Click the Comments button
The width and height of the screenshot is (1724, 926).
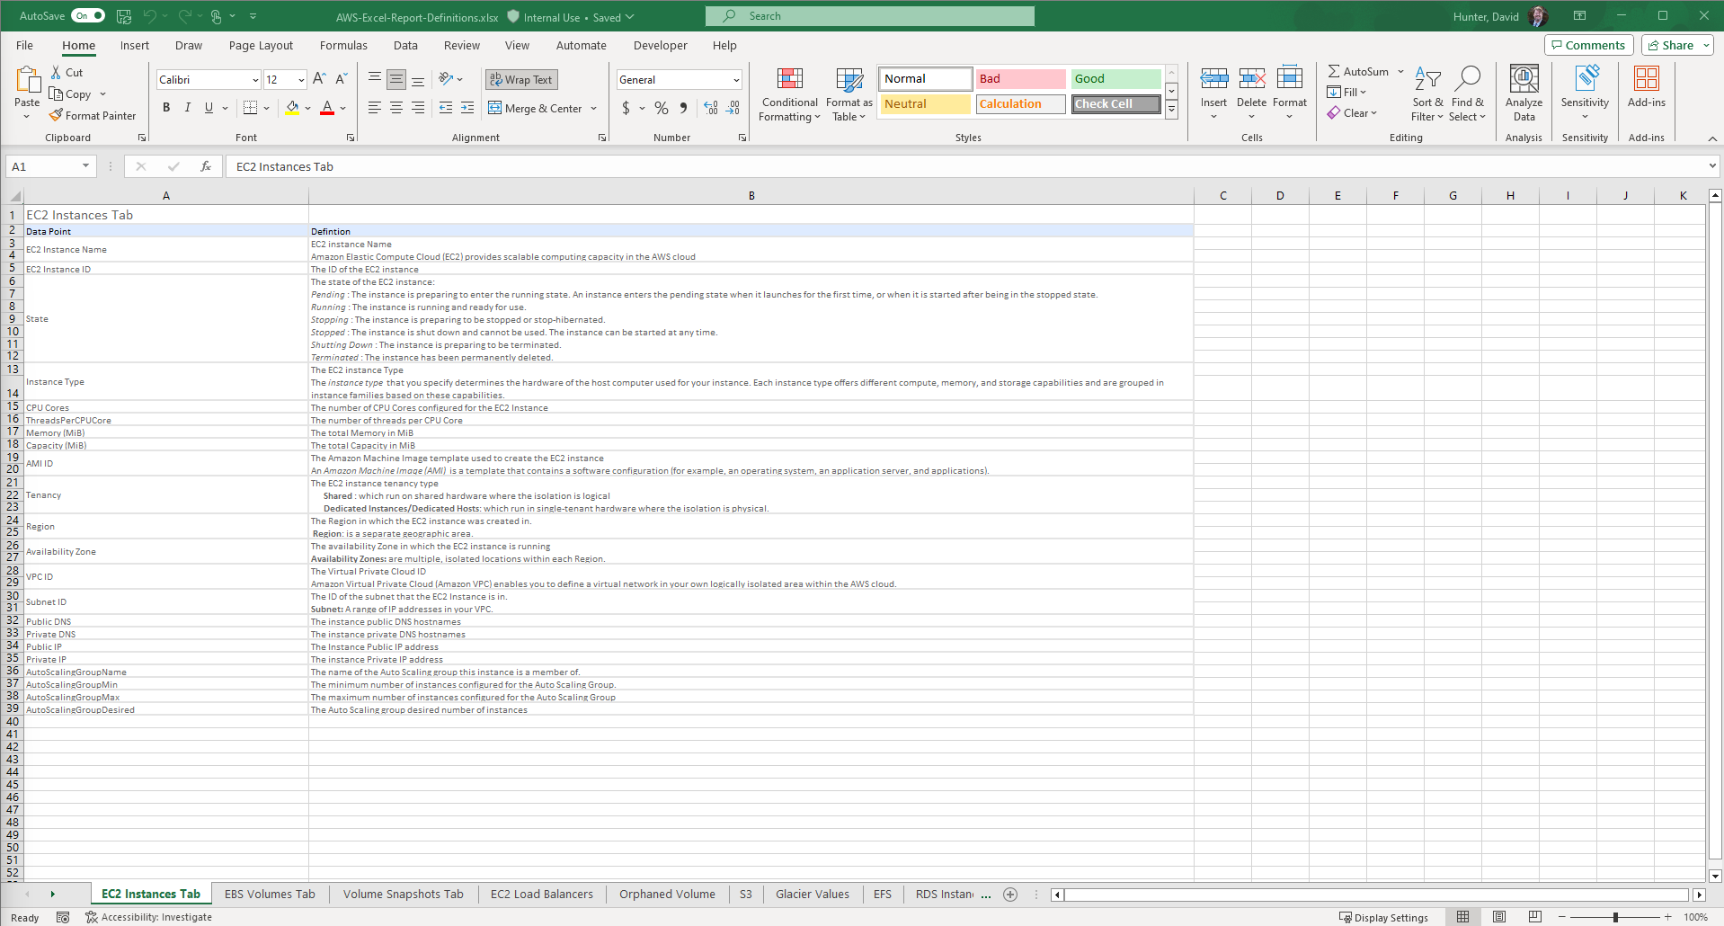point(1588,45)
